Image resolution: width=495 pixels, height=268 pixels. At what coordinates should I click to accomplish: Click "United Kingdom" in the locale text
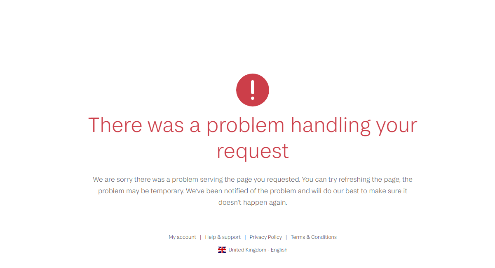[247, 250]
